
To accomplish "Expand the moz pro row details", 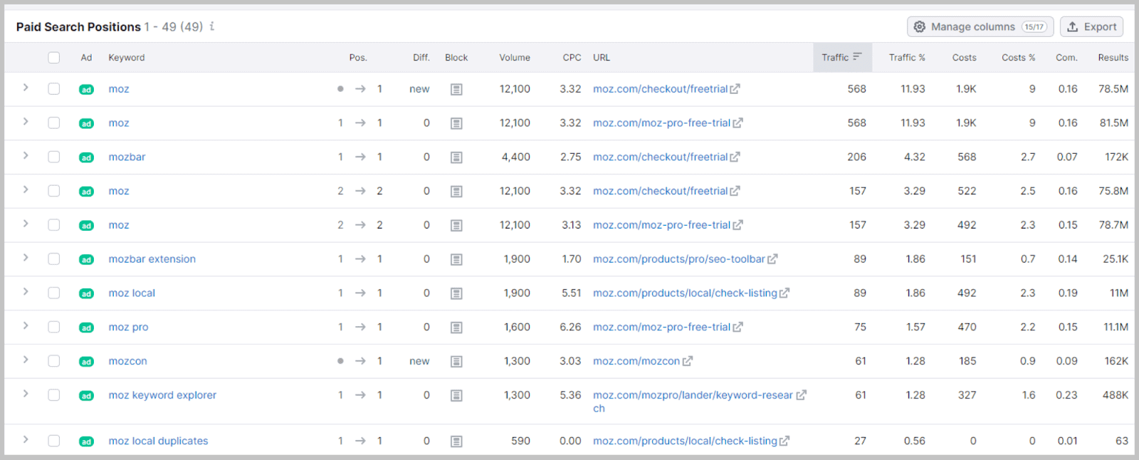I will click(x=26, y=326).
